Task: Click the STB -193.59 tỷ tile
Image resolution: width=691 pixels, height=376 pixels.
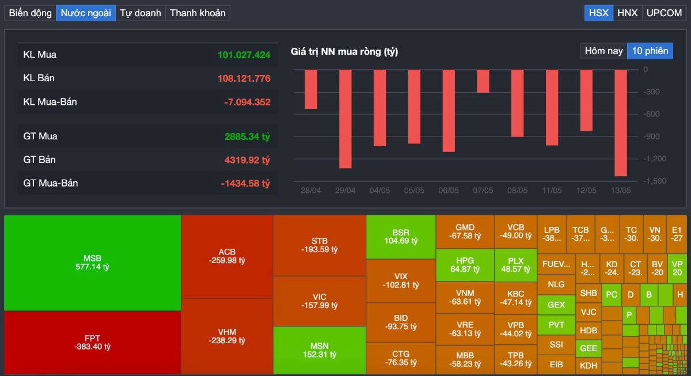Action: click(x=320, y=246)
